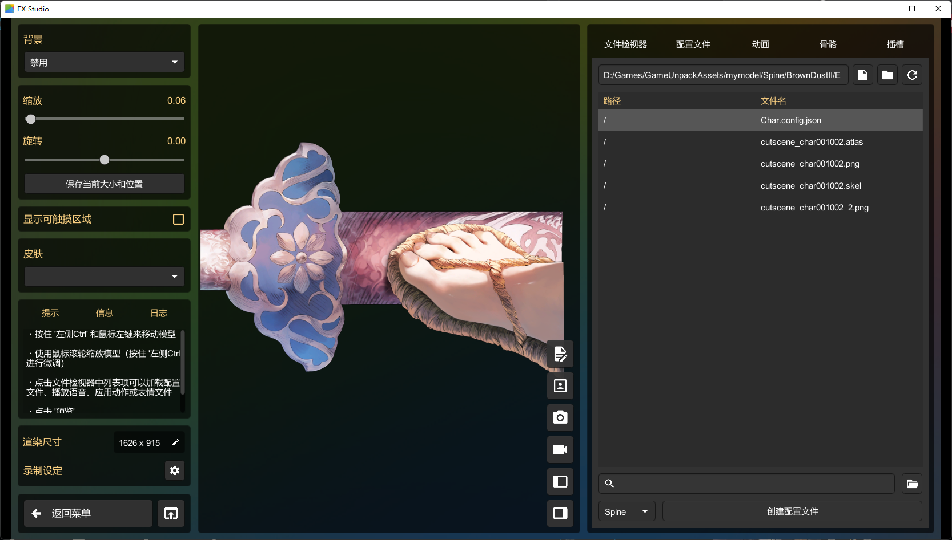Select the 日志 tab

(x=159, y=313)
